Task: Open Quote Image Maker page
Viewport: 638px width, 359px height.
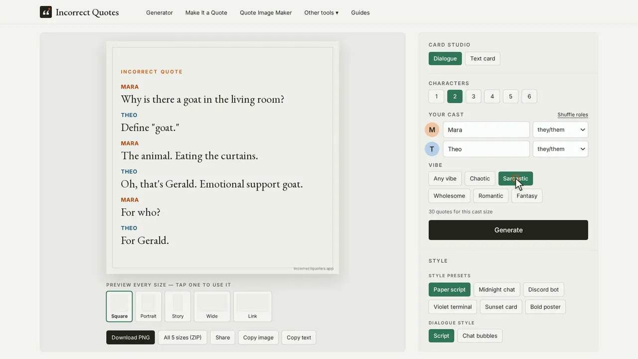Action: (x=266, y=12)
